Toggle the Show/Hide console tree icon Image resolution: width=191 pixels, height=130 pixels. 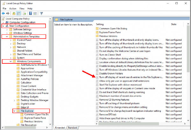19,13
